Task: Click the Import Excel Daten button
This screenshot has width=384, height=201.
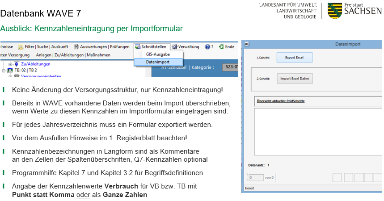Action: 295,79
